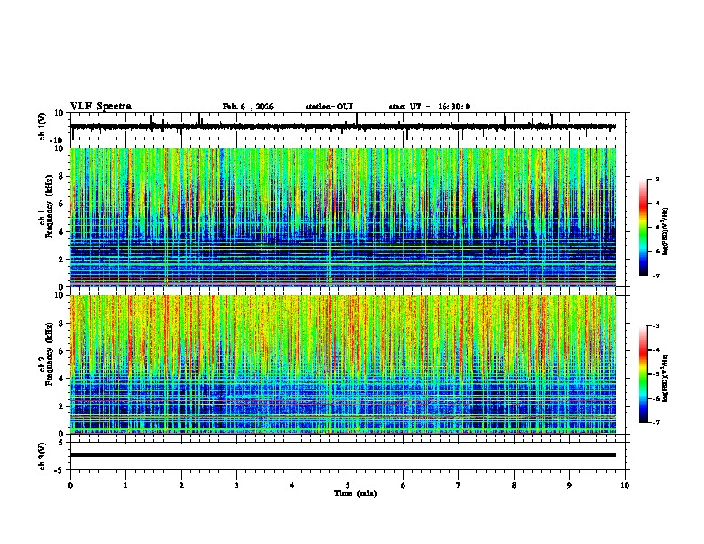
Task: Click the "ch.2 Frequency (kHz)" axis label
Action: point(46,353)
